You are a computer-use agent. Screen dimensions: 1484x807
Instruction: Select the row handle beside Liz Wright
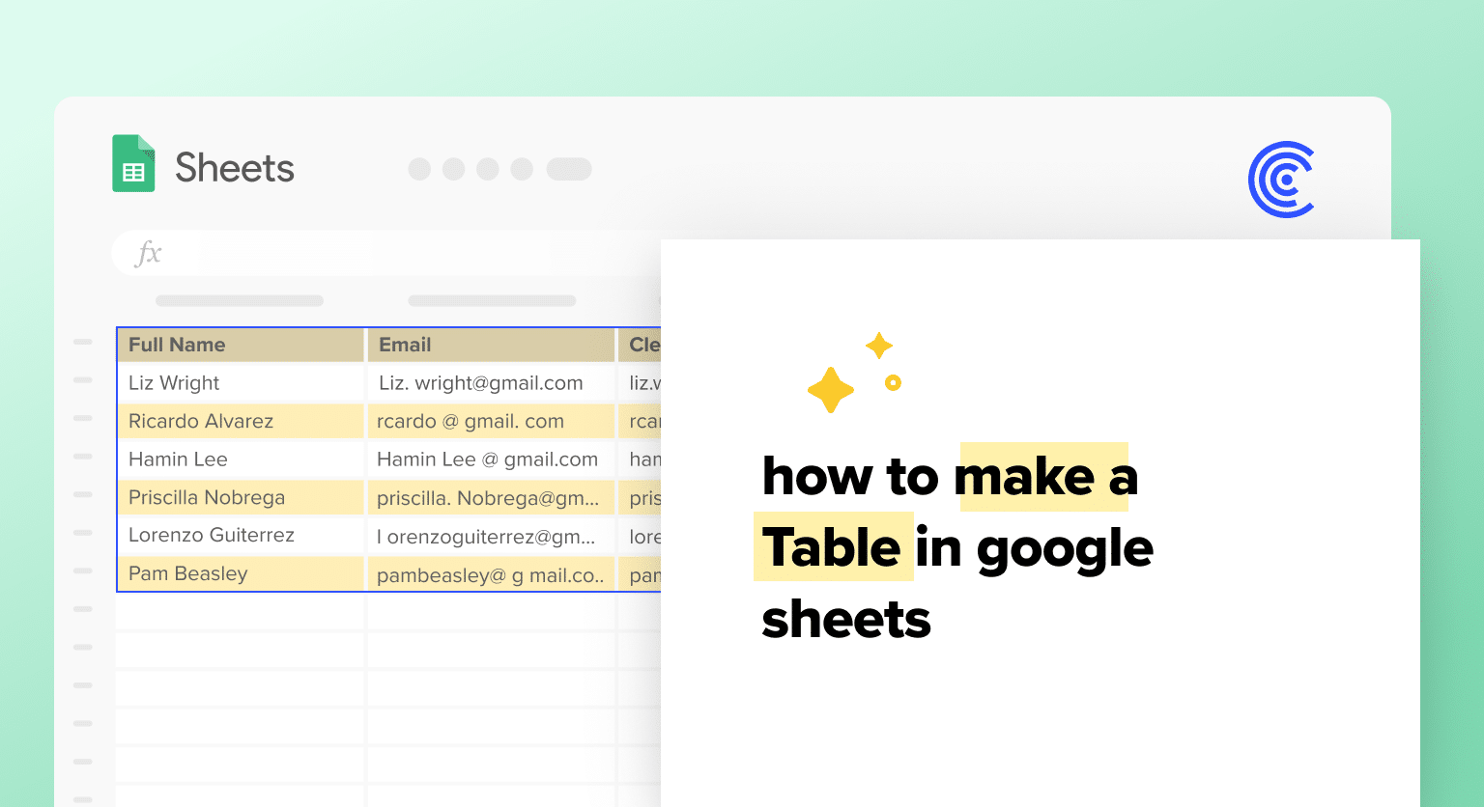(x=83, y=380)
